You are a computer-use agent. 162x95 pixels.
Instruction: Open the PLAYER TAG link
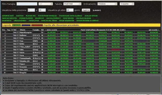coord(31,16)
